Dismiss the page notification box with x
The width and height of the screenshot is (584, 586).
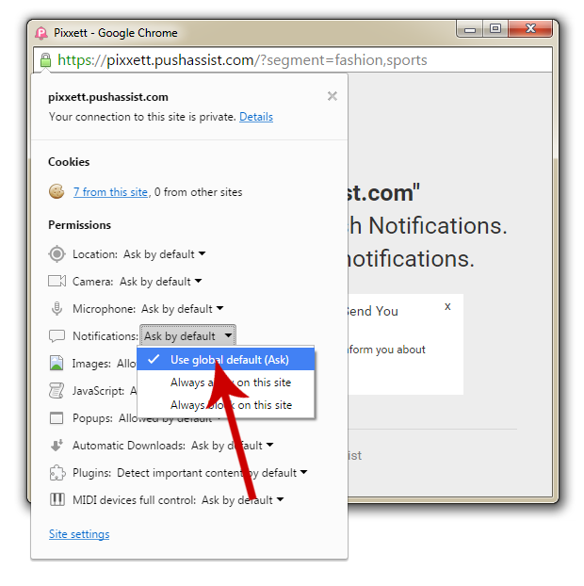click(447, 306)
